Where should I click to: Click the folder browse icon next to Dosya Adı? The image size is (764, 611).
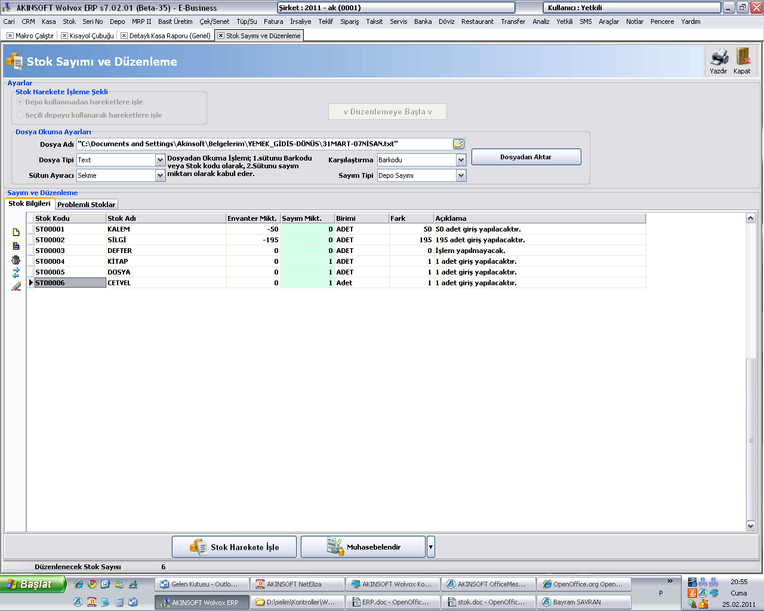click(x=458, y=144)
